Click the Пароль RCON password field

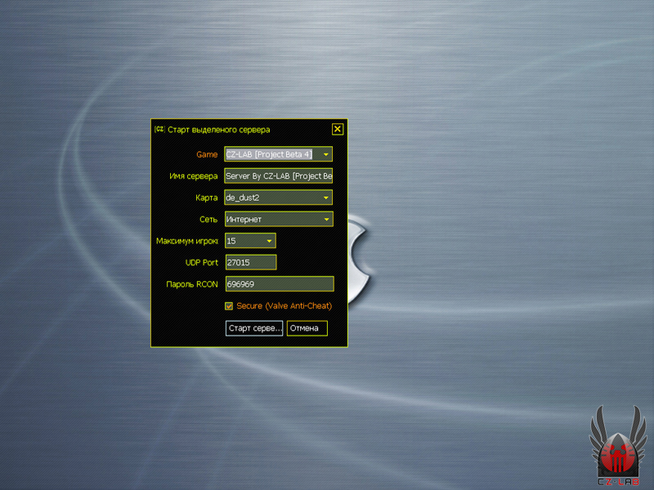[280, 284]
